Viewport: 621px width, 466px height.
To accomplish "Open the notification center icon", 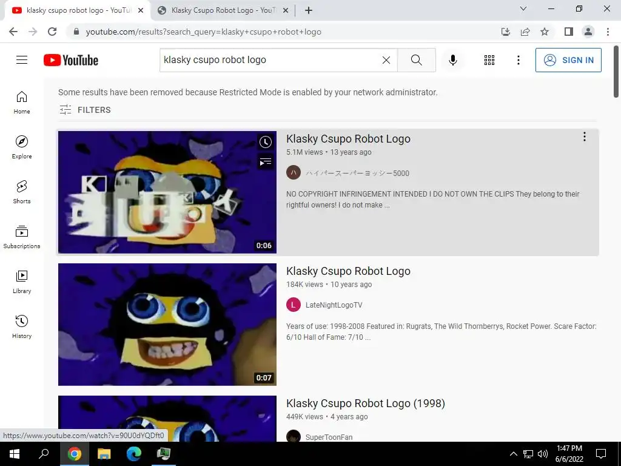I will click(601, 454).
